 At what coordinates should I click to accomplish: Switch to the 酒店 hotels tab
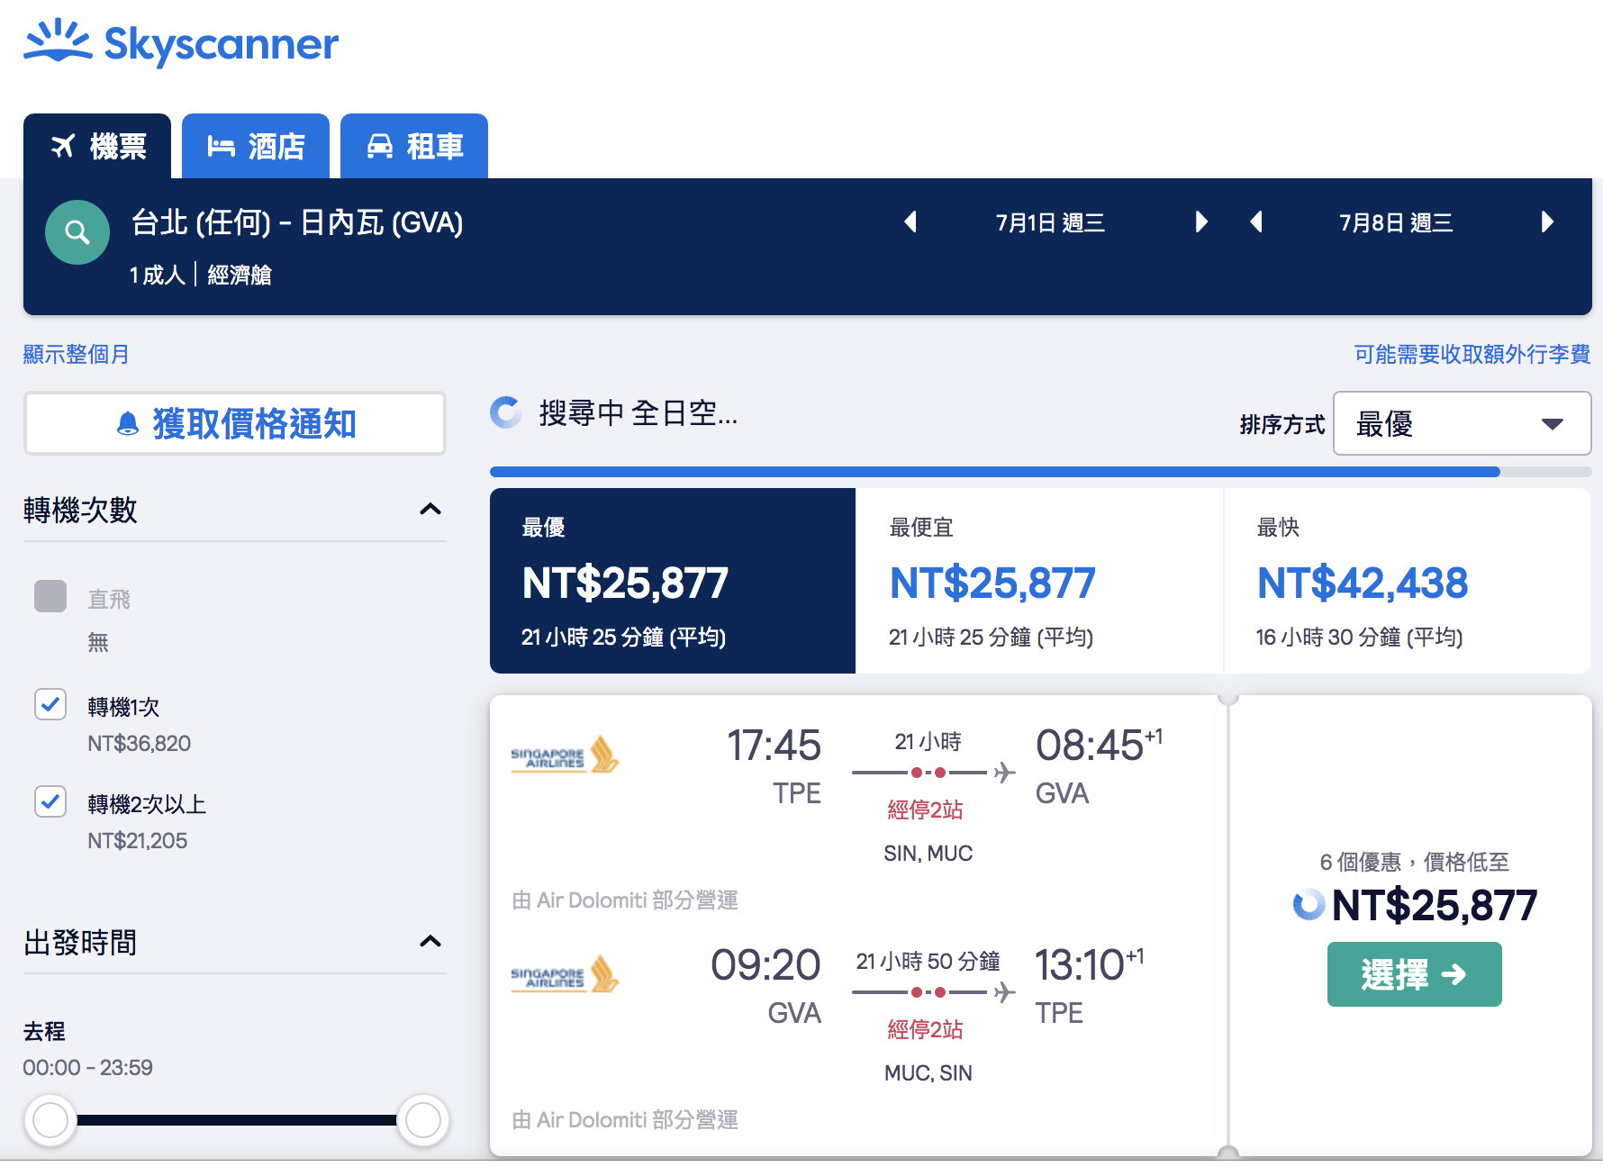256,146
